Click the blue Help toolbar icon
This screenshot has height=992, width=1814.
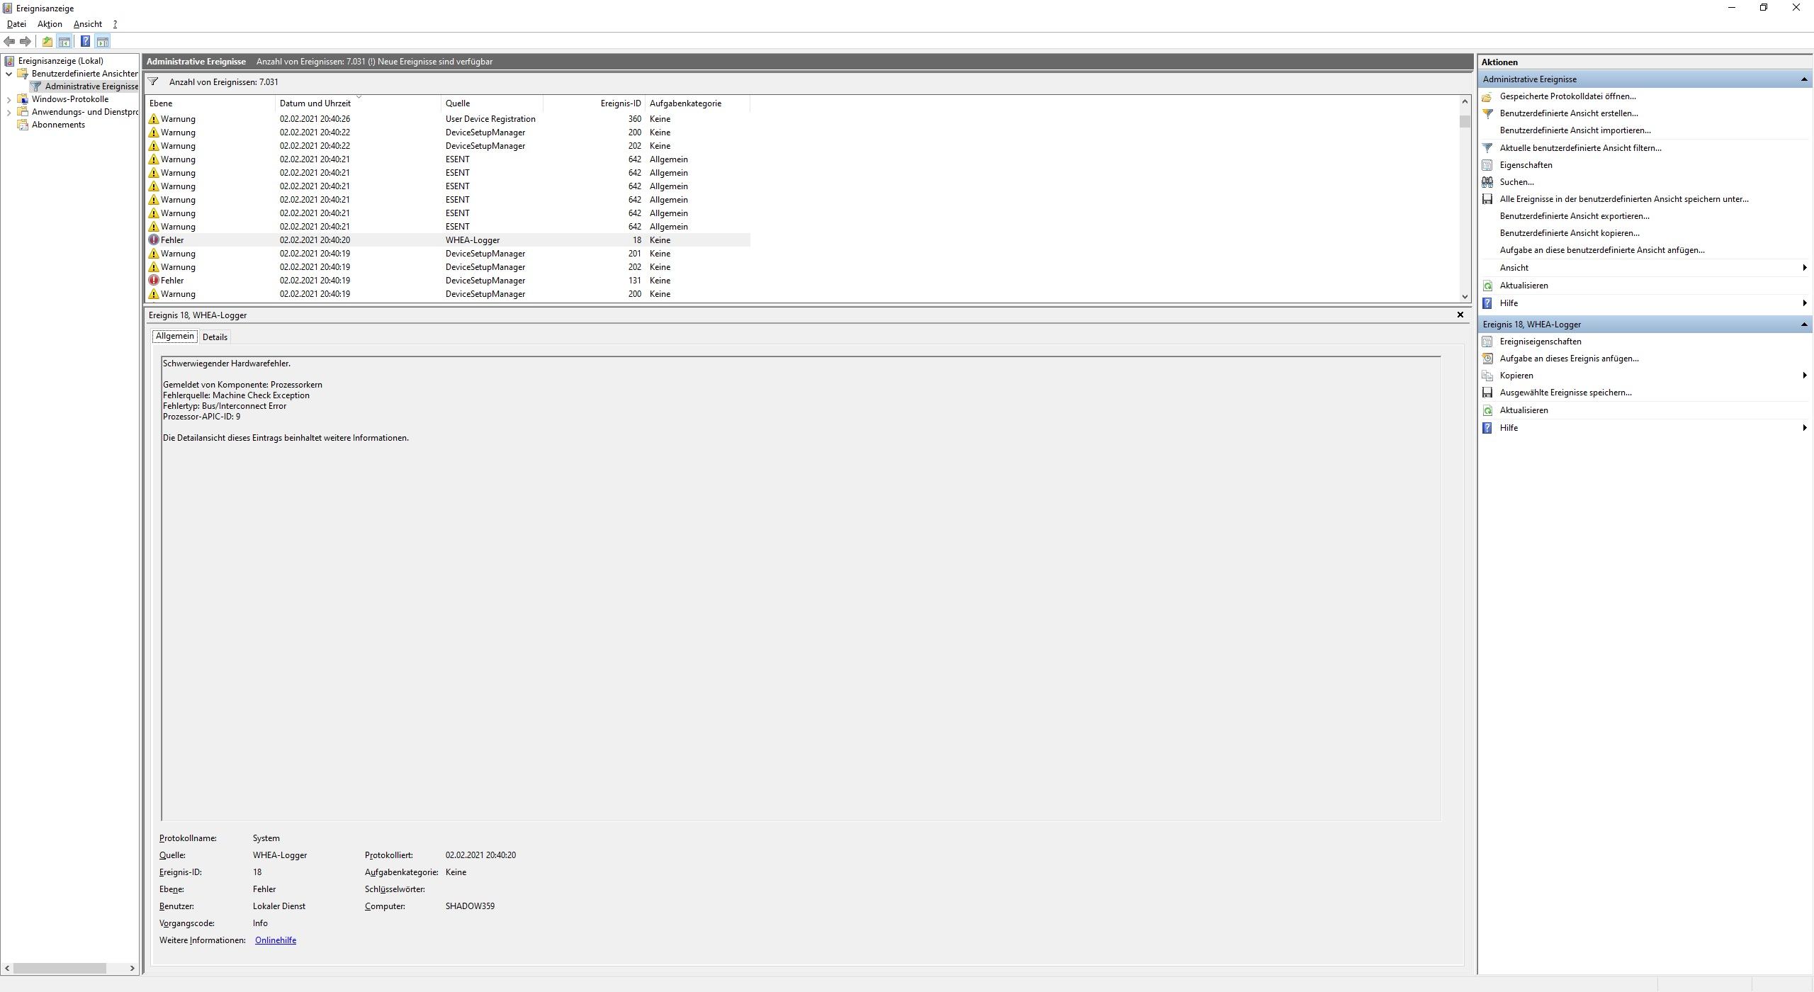tap(85, 42)
